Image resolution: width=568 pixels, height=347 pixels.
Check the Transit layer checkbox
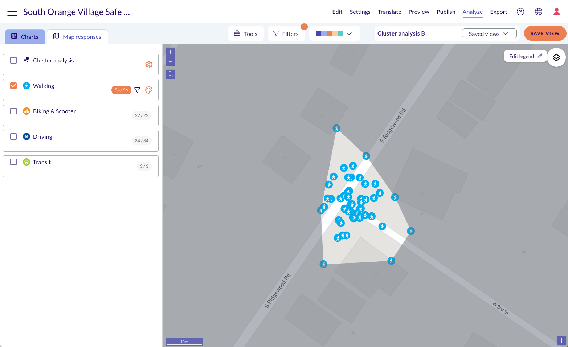(x=13, y=162)
